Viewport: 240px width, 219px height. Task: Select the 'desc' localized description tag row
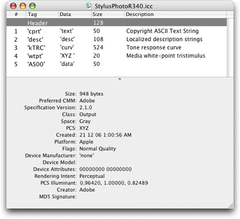[x=117, y=39]
